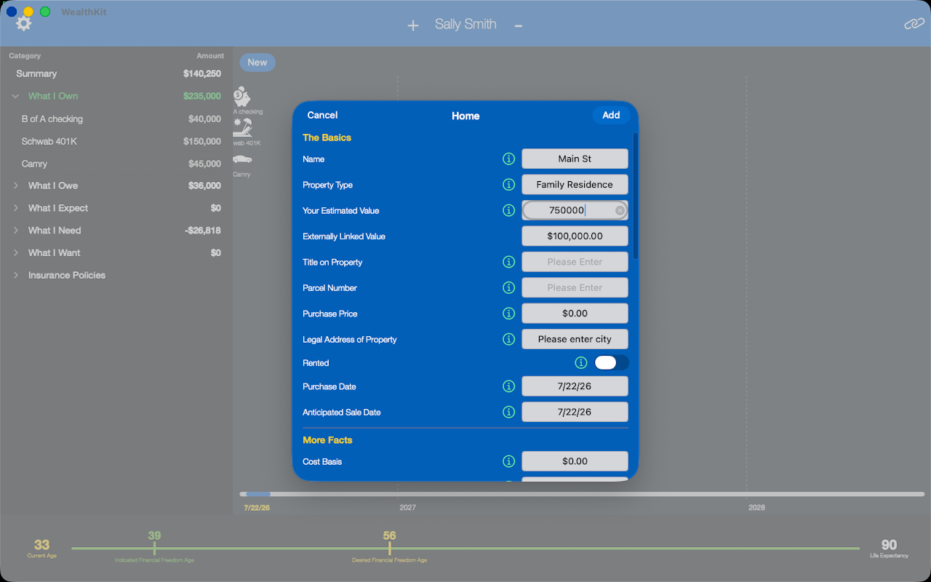
Task: Show info for Parcel Number
Action: (x=509, y=287)
